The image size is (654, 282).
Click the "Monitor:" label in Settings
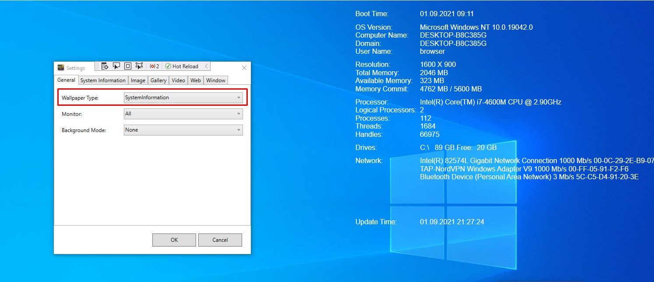72,114
